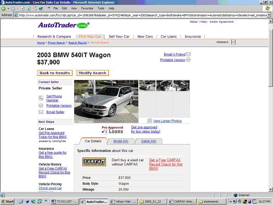Click the page icon in address bar

pos(16,15)
